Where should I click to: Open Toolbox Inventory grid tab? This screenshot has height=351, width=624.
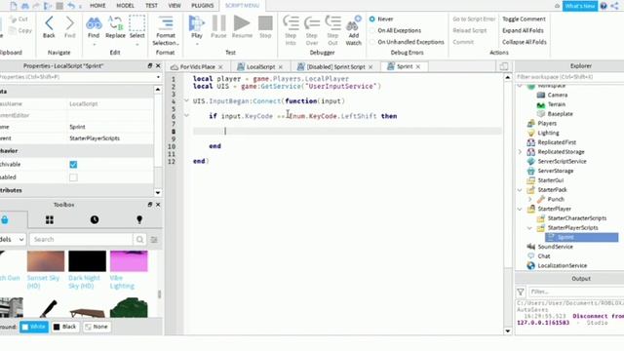50,219
